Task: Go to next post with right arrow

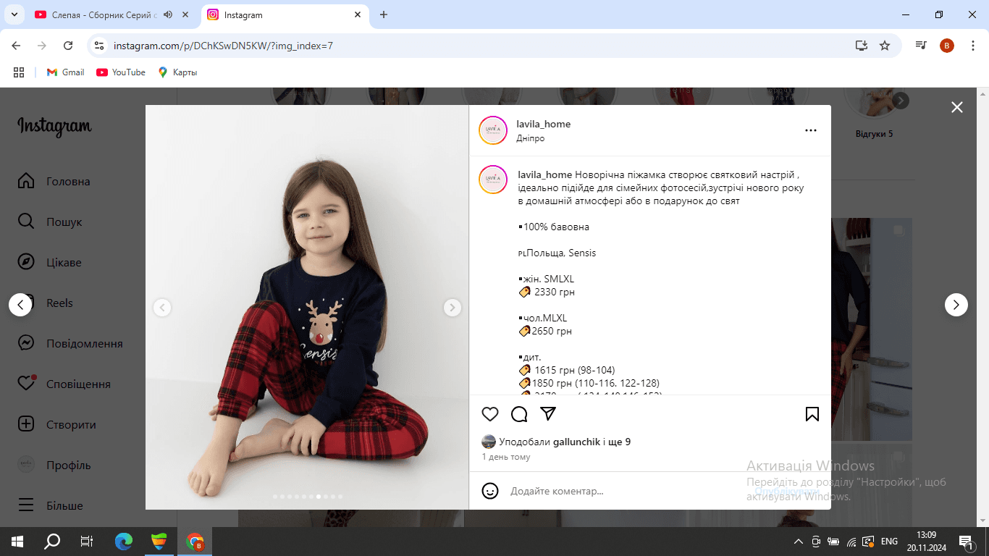Action: pyautogui.click(x=956, y=305)
